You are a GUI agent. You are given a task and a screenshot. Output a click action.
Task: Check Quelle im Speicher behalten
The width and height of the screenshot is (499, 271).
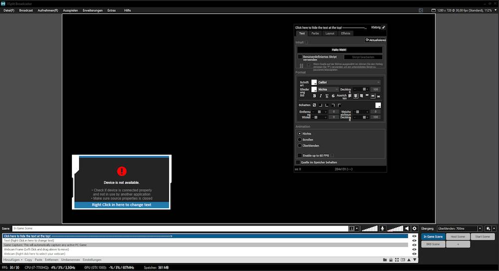[298, 162]
